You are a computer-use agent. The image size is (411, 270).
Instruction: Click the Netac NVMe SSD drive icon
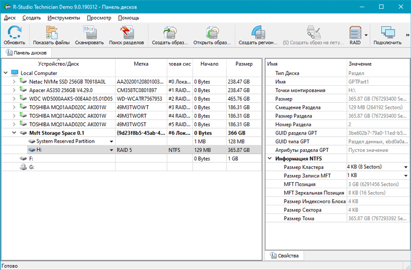23,81
